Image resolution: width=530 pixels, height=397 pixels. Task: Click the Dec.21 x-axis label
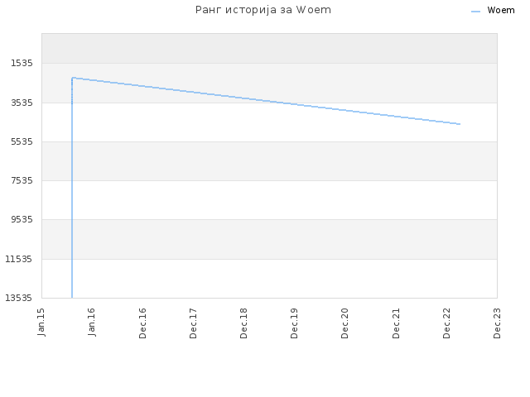396,323
